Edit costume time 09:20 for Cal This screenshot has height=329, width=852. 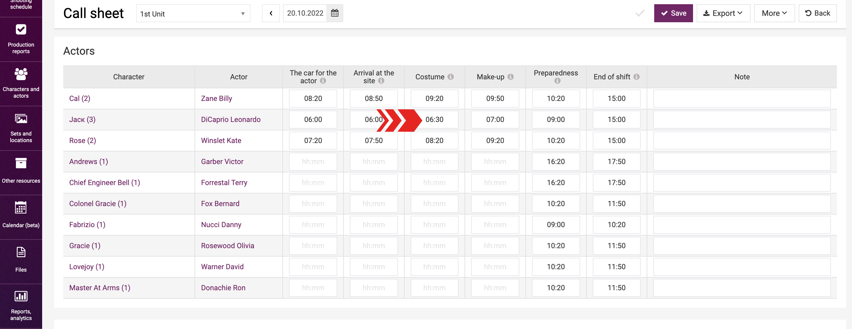click(x=434, y=98)
